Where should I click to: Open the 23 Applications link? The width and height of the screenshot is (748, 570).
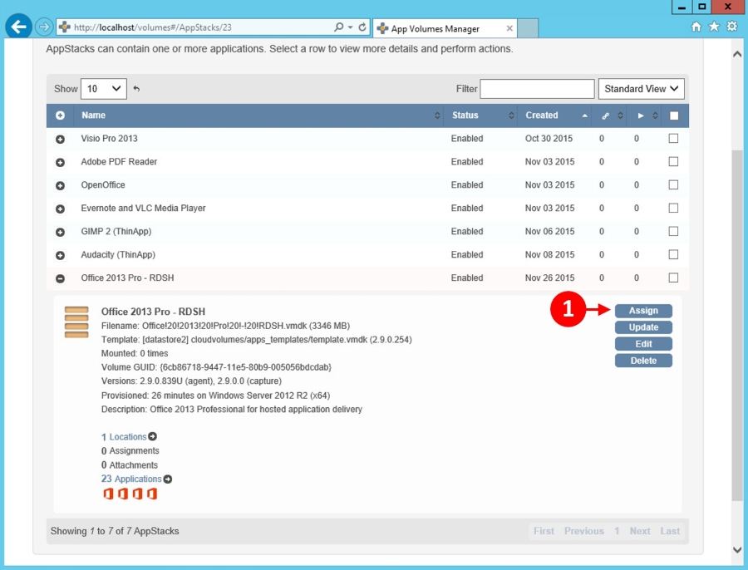[x=131, y=479]
